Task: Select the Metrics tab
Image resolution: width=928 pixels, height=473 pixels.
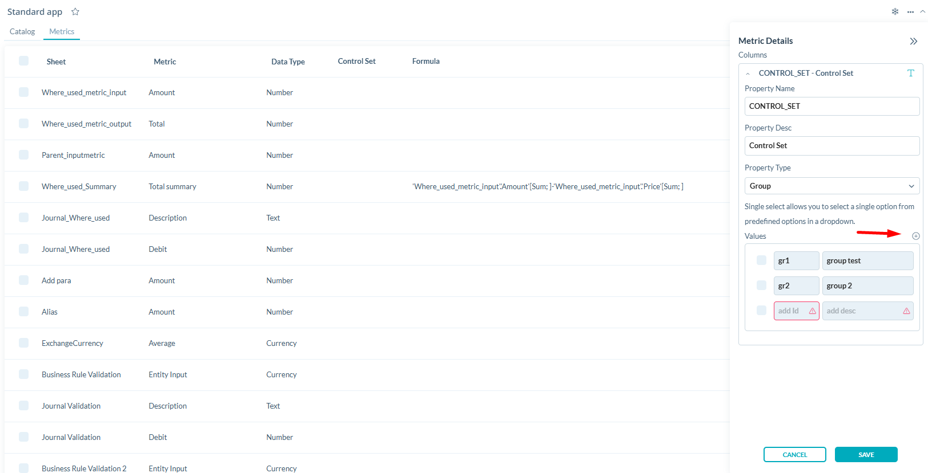Action: pos(62,32)
